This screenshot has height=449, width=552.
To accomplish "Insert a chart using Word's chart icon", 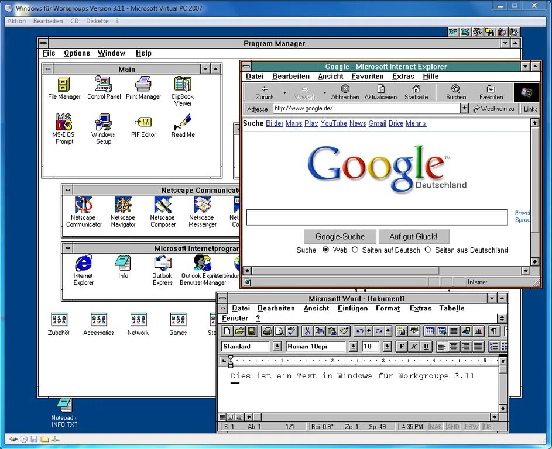I will coord(478,331).
